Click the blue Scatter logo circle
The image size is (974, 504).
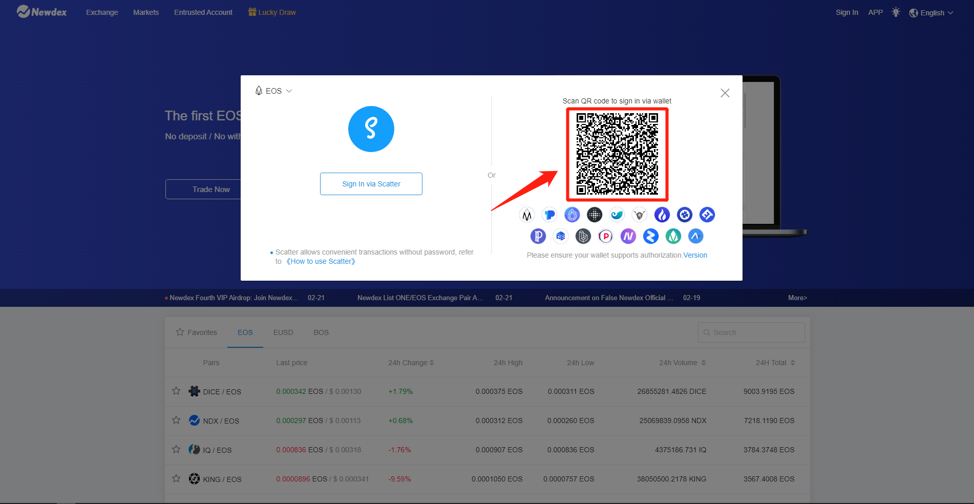click(x=371, y=129)
